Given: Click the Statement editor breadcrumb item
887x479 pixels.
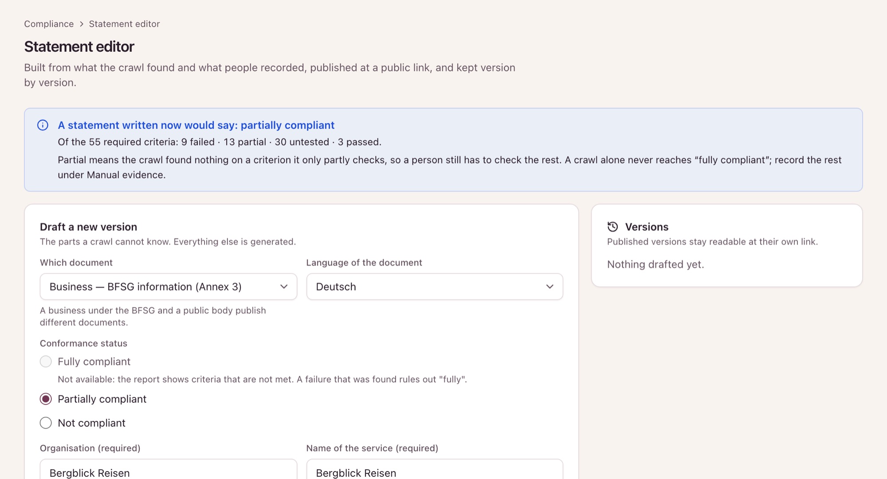Looking at the screenshot, I should coord(124,24).
